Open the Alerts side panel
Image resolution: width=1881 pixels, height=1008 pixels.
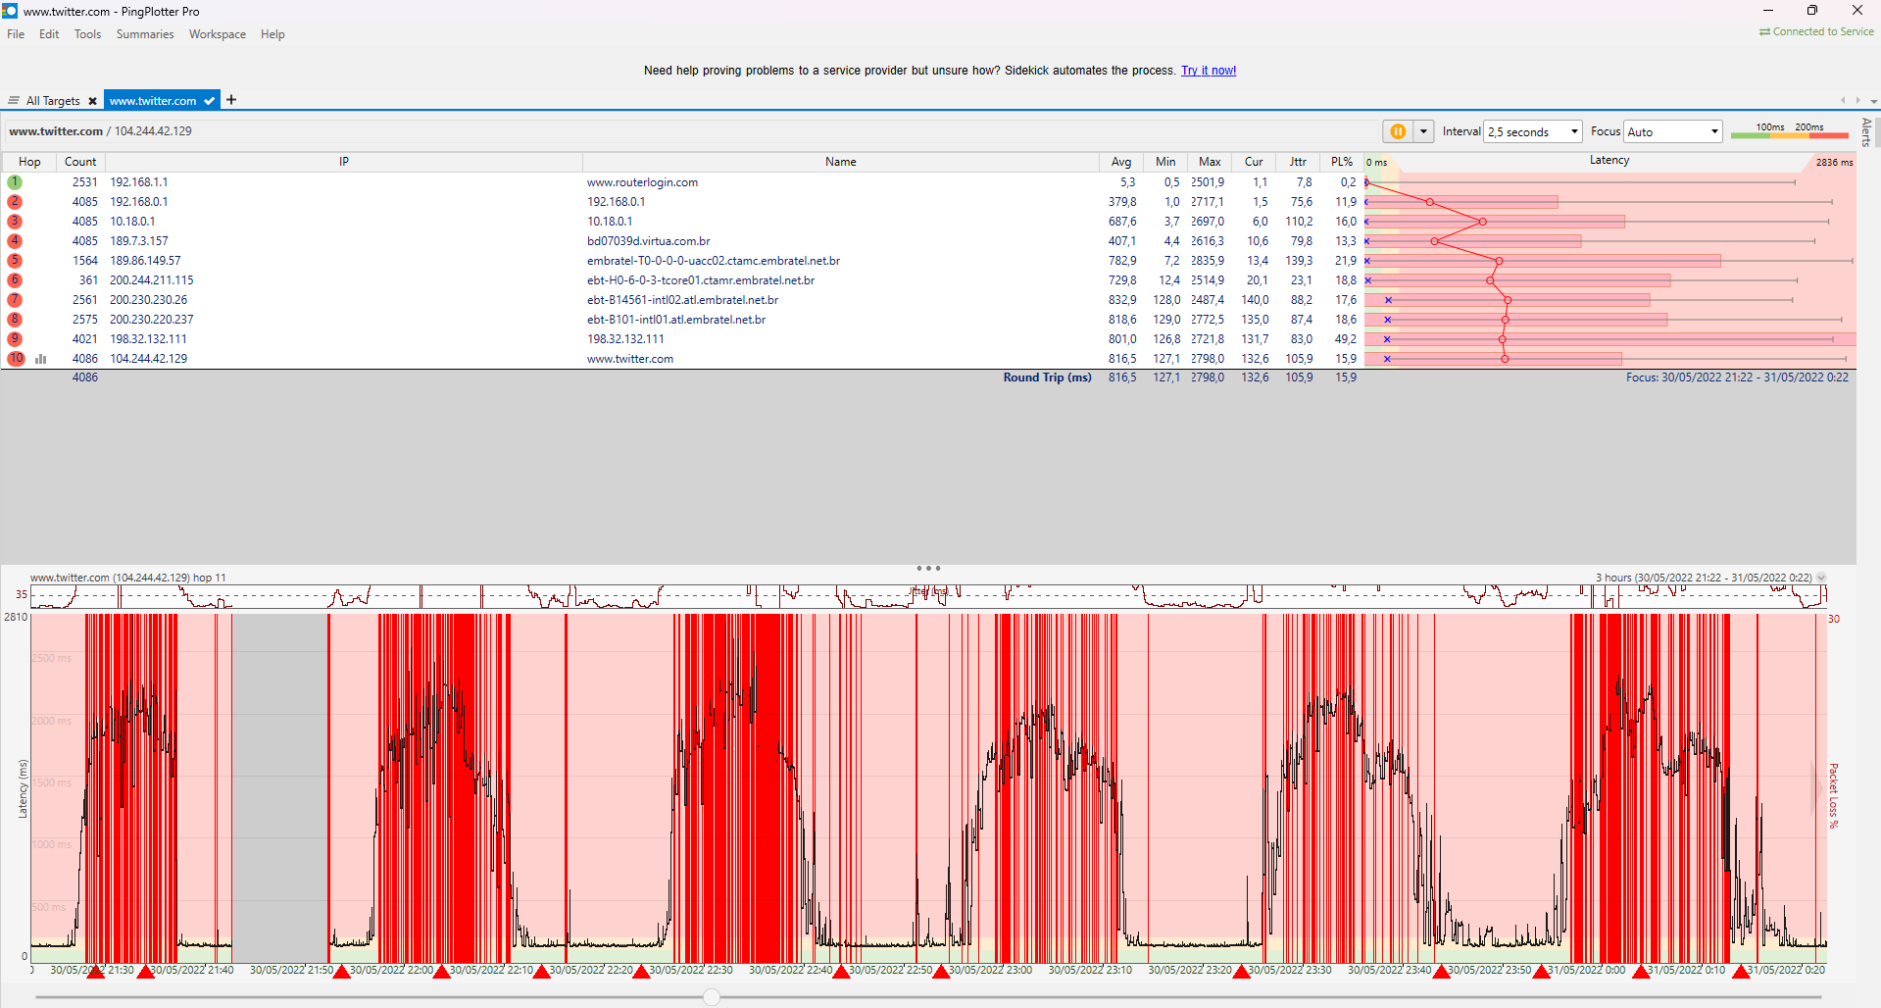1866,132
